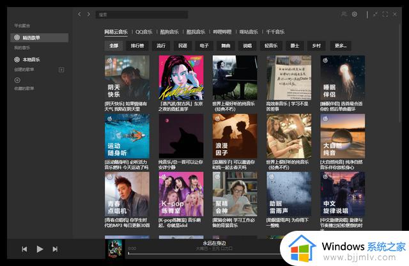409x266 pixels.
Task: Open the pink retro anime girl playlist cover
Action: [x=181, y=77]
